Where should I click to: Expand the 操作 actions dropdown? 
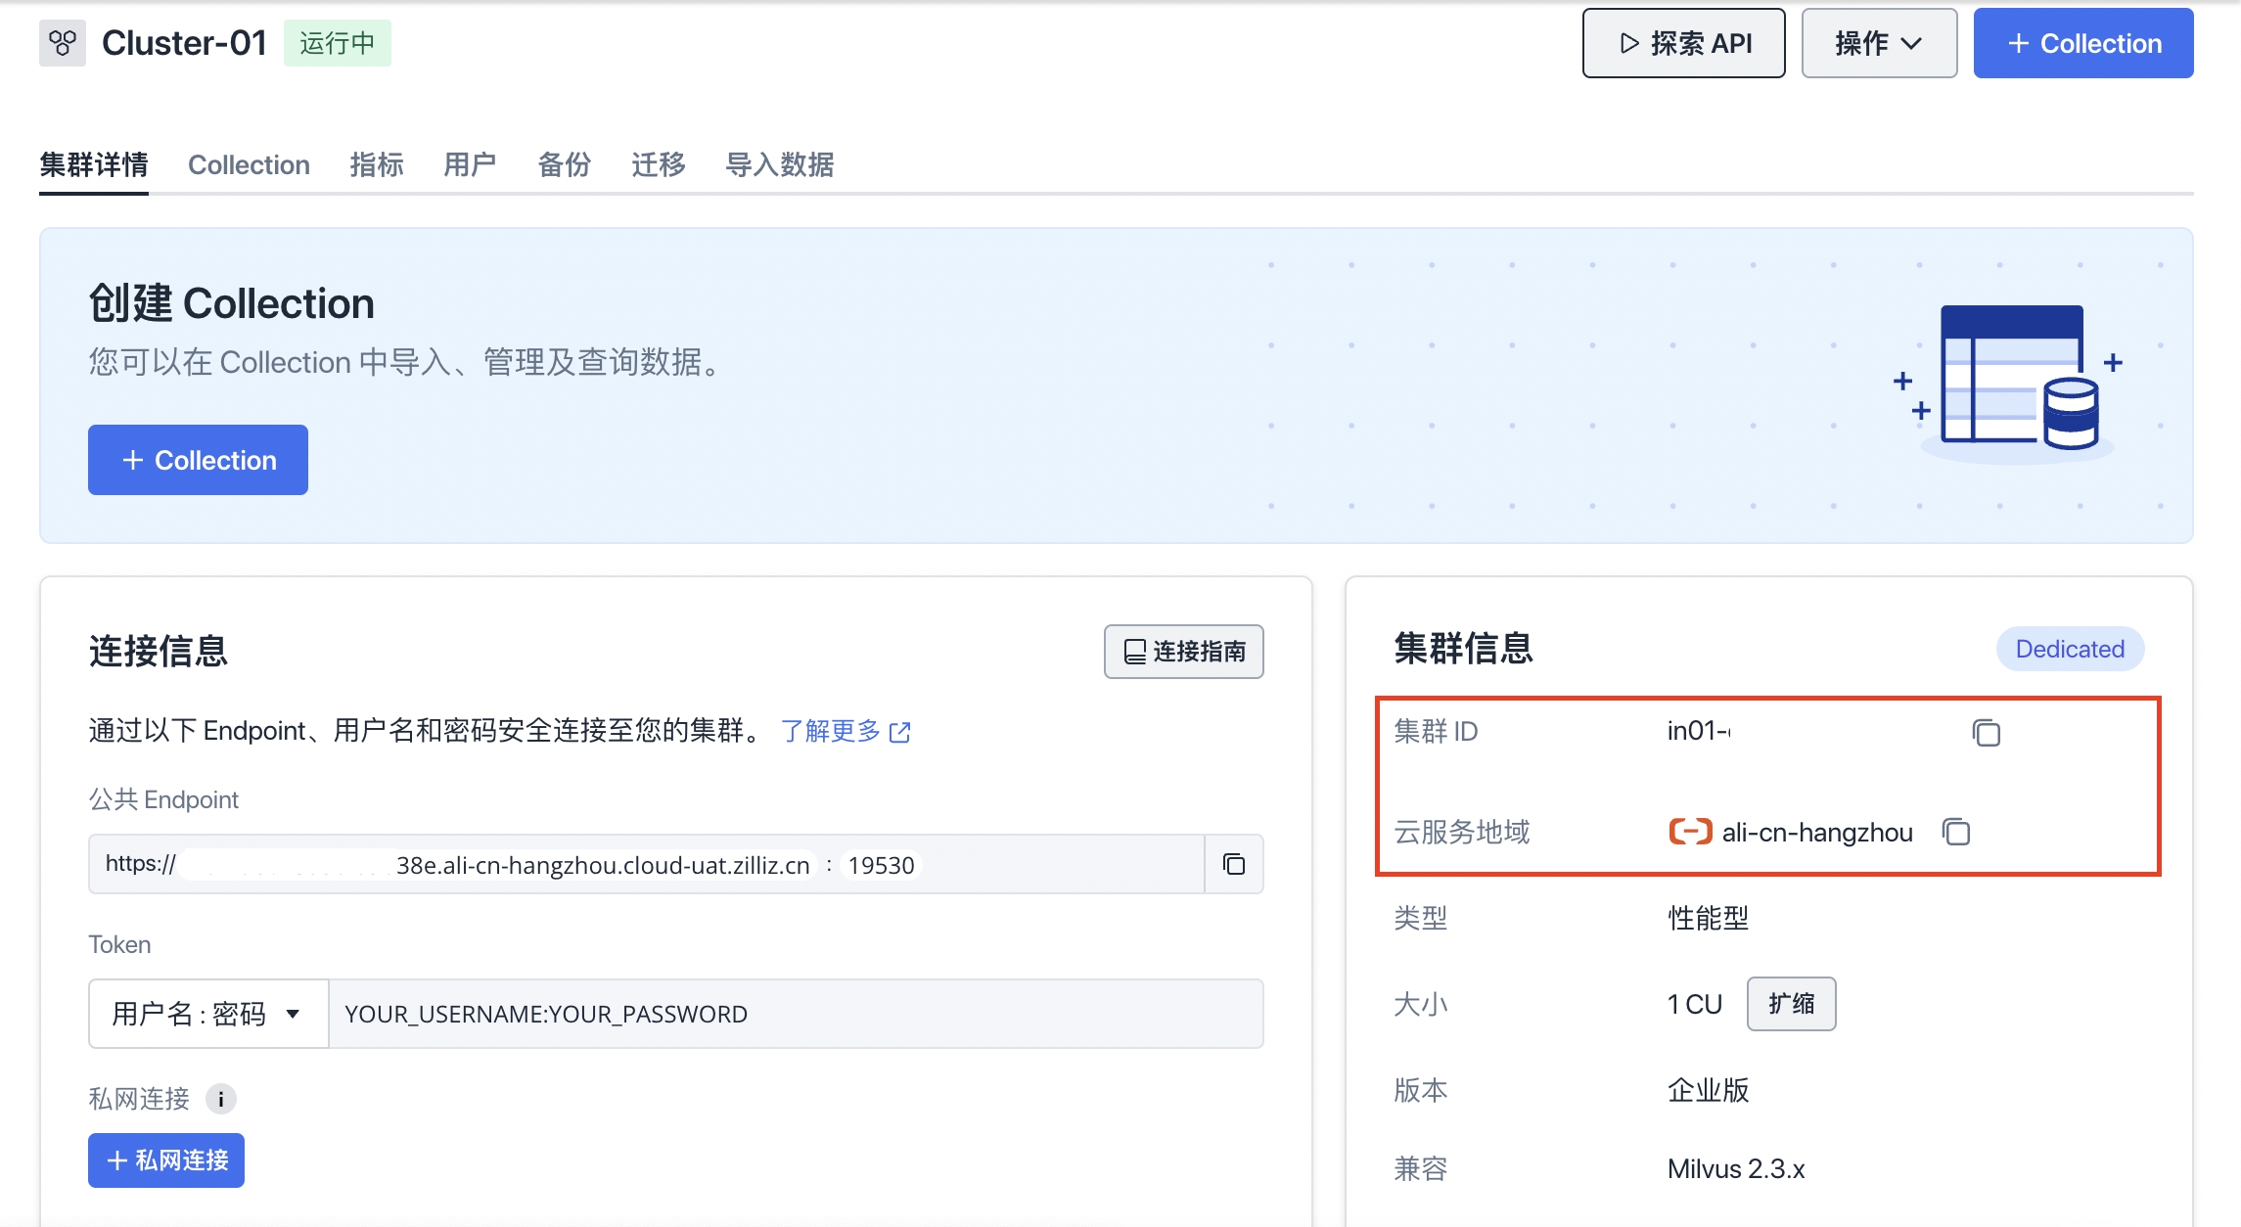point(1879,43)
